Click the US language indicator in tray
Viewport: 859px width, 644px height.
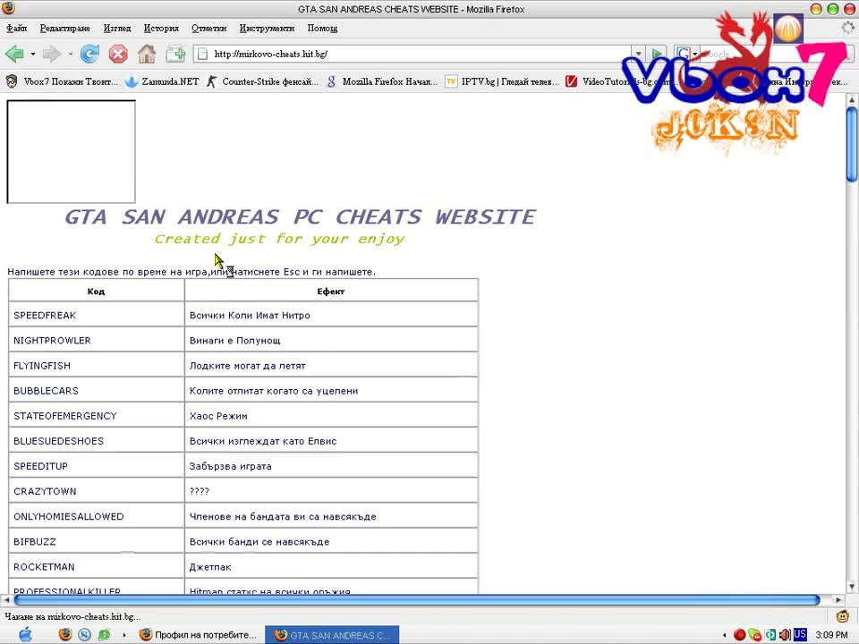click(x=800, y=634)
